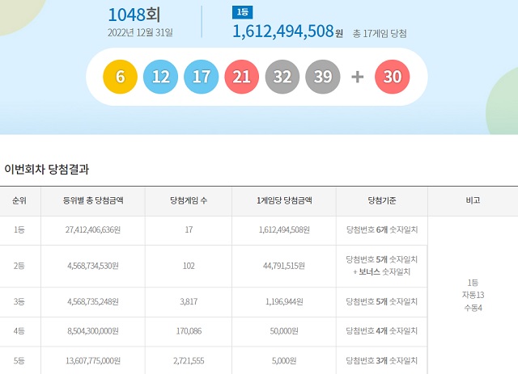
Task: Click per-game prize 44,791,515원 cell
Action: pyautogui.click(x=284, y=266)
